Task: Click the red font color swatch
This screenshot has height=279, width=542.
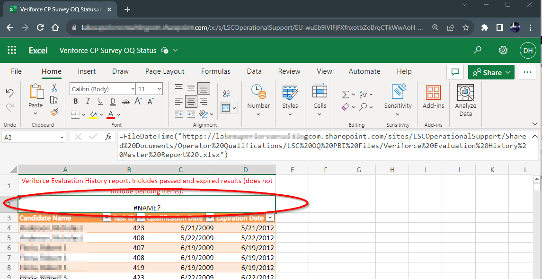Action: [x=111, y=114]
